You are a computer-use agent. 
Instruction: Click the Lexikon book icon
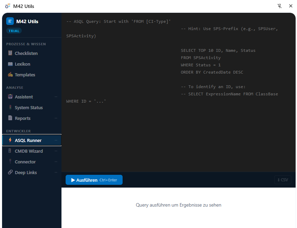click(10, 64)
